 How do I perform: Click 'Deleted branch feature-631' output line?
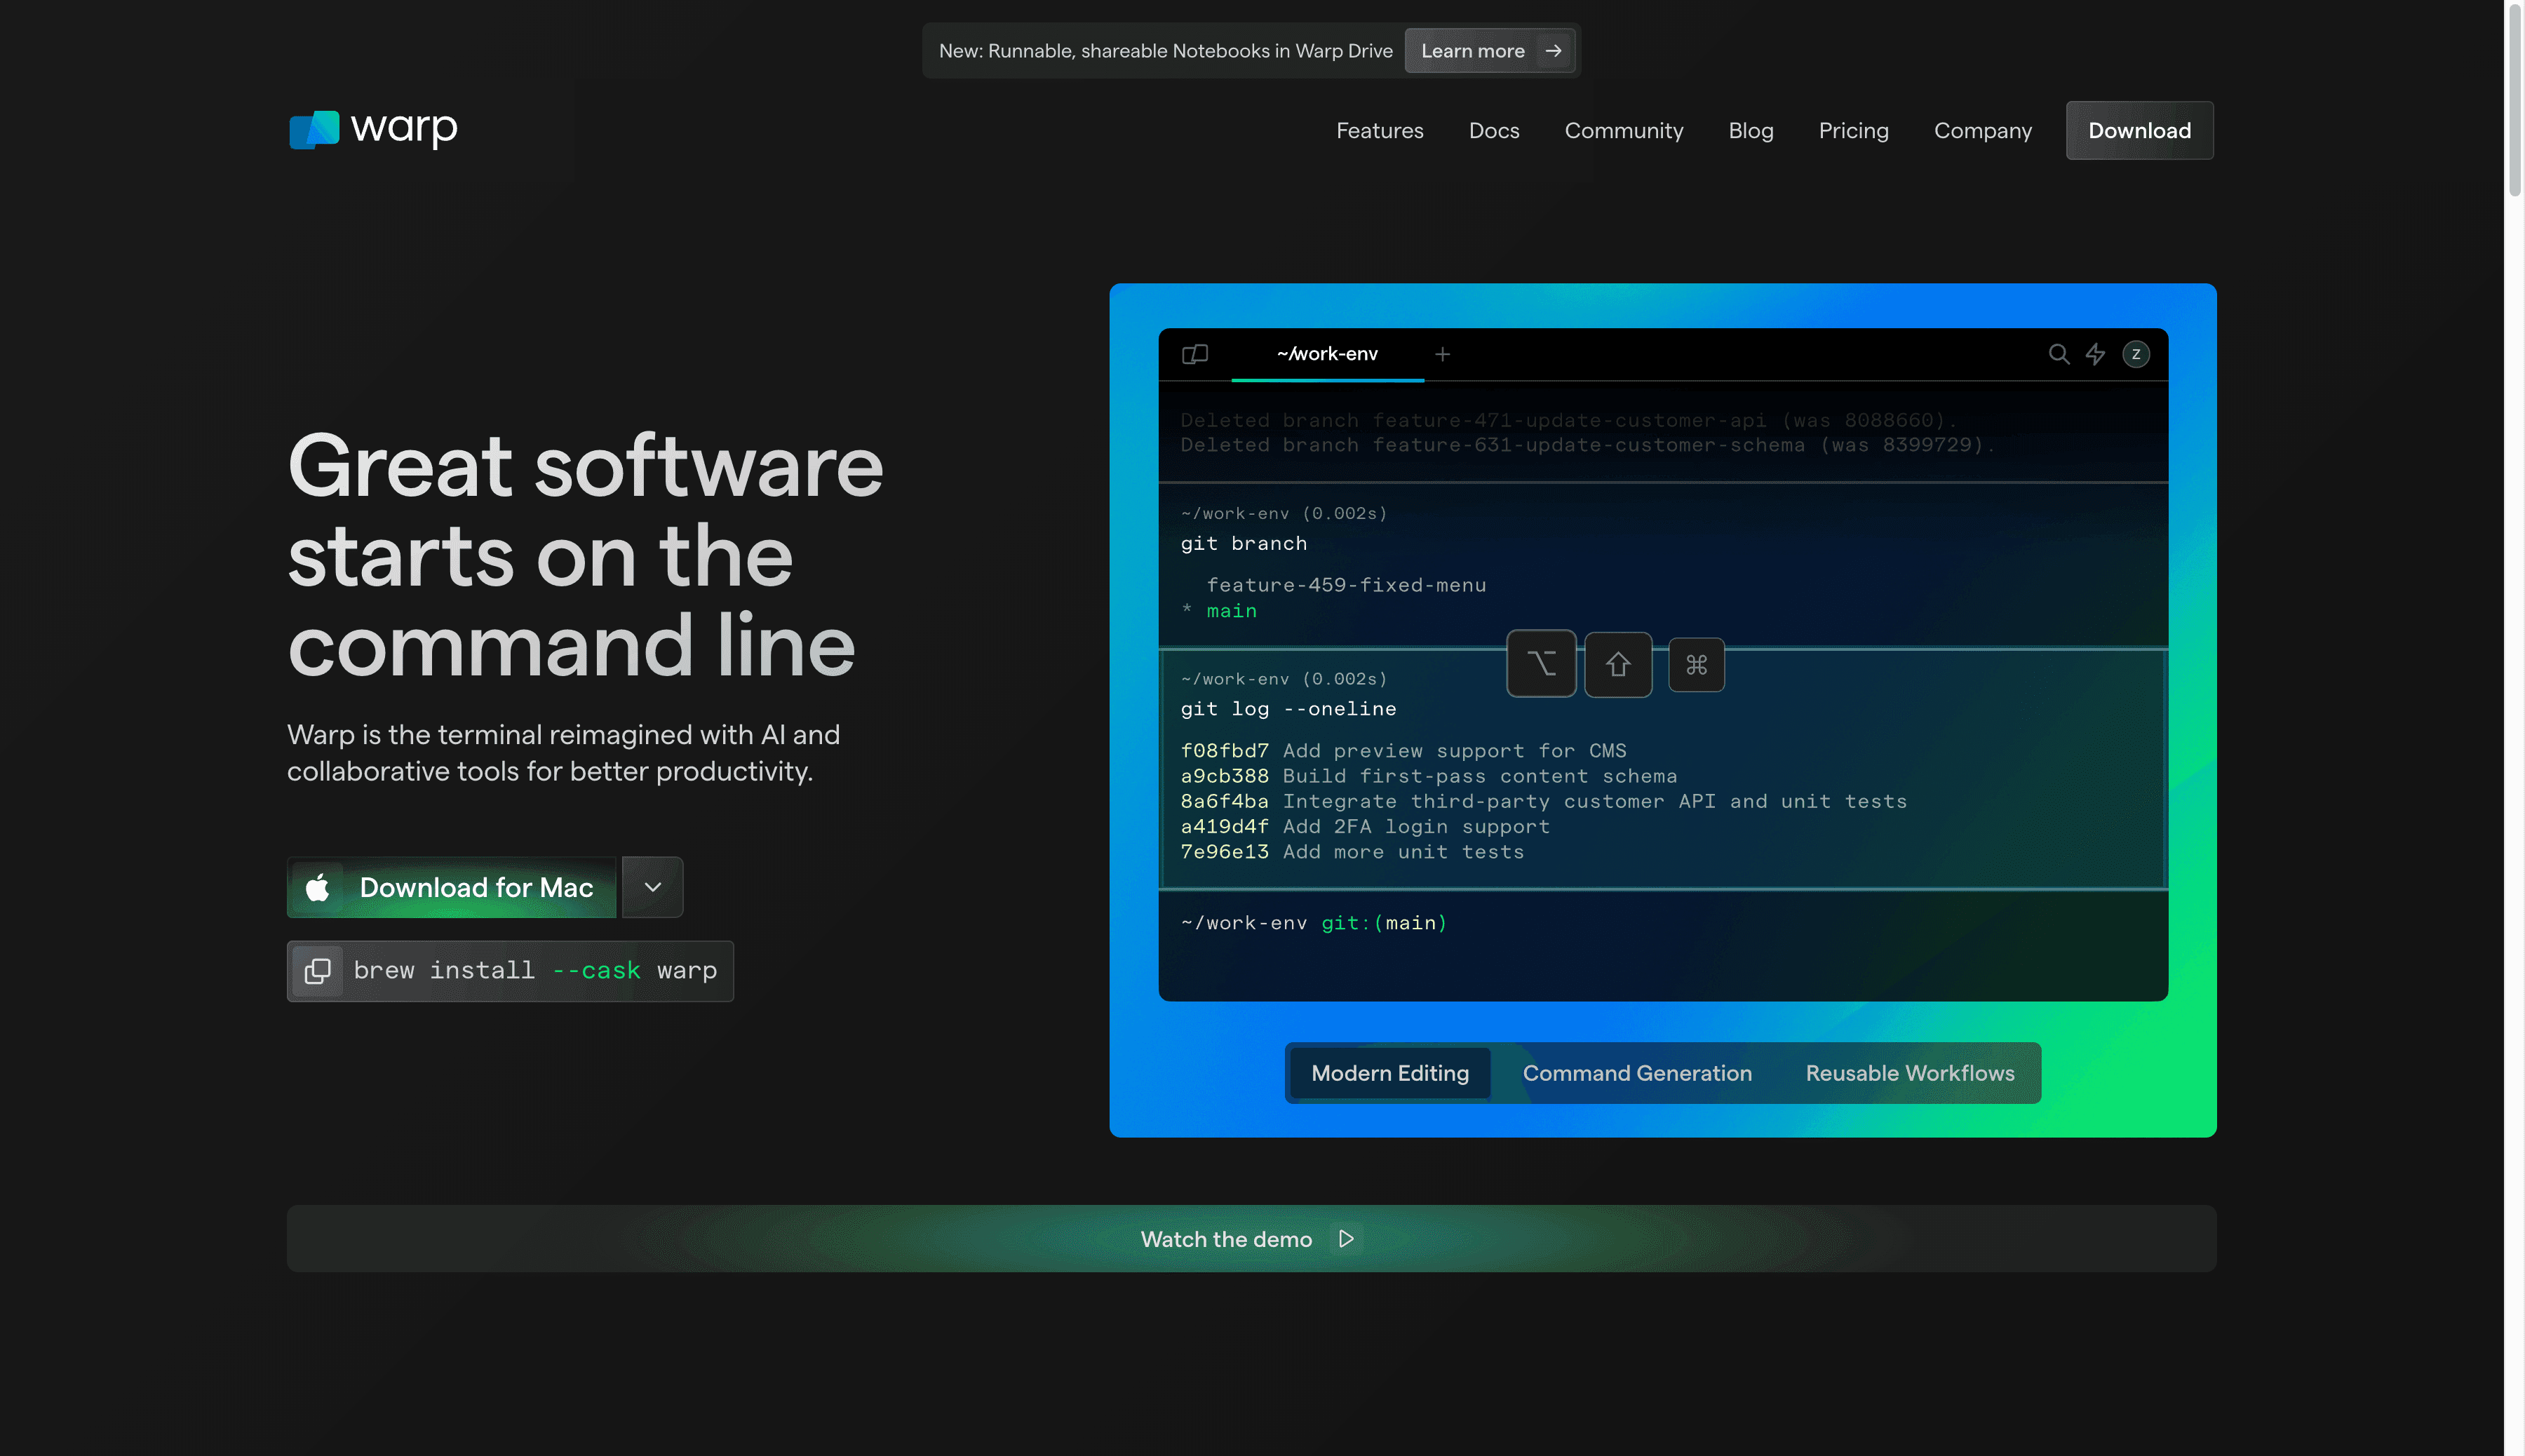[x=1587, y=444]
